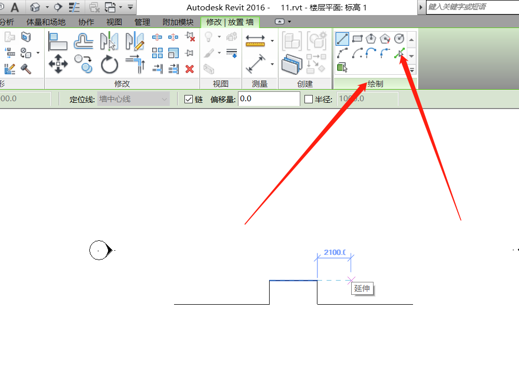Choose the Pick Lines tool
The height and width of the screenshot is (367, 519).
coord(399,53)
